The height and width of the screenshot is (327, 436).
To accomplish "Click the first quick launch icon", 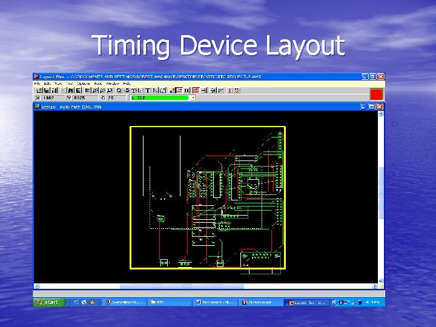I will pyautogui.click(x=76, y=302).
